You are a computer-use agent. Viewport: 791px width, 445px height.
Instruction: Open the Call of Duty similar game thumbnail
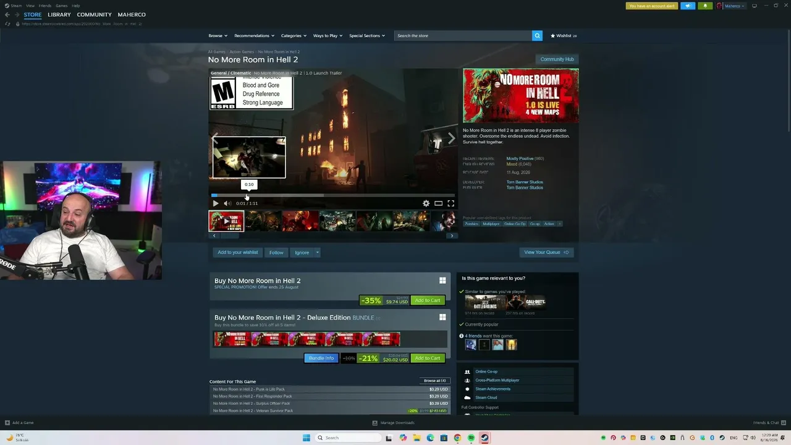tap(525, 302)
